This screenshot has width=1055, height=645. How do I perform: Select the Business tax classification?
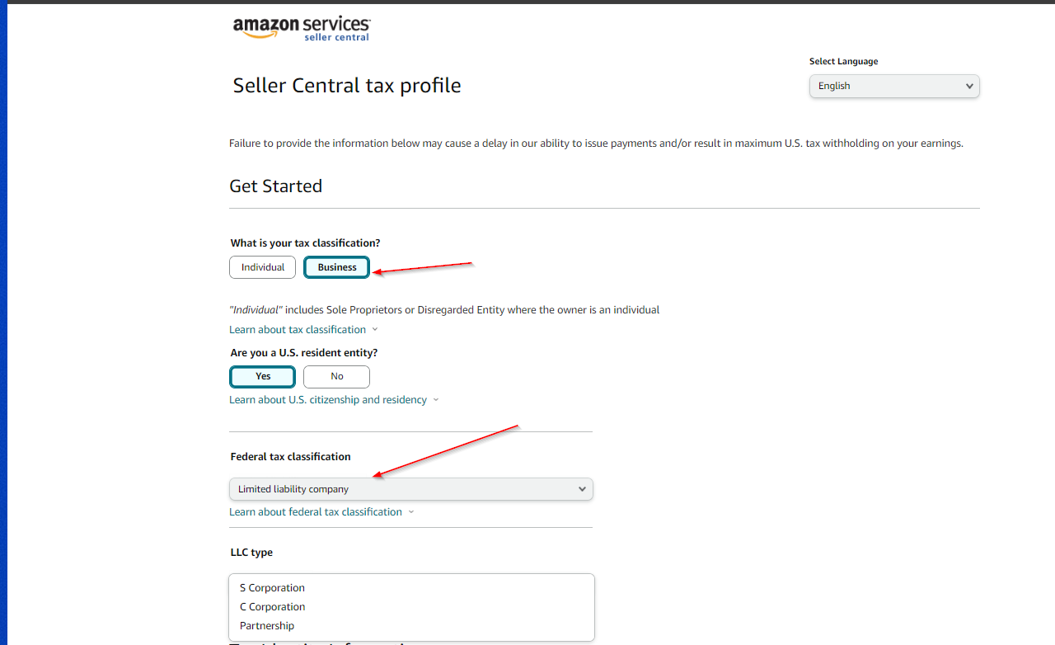[337, 267]
